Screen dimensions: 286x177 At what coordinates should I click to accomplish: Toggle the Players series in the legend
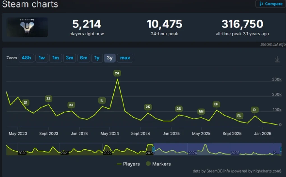(x=128, y=164)
